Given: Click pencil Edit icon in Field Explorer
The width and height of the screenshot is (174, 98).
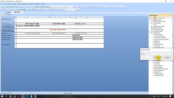Looking at the screenshot, I should click(157, 18).
